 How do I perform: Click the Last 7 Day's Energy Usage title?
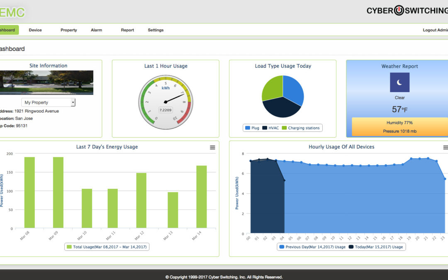107,147
